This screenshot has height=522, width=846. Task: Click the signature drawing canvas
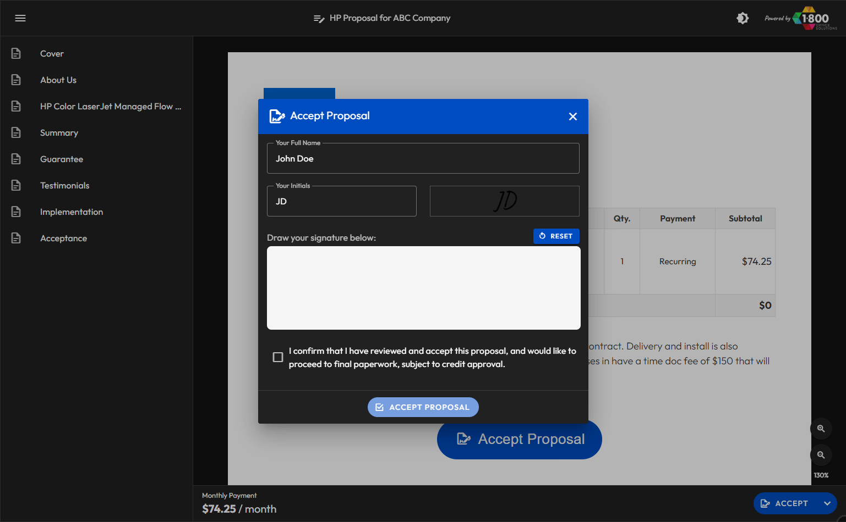[x=424, y=288]
